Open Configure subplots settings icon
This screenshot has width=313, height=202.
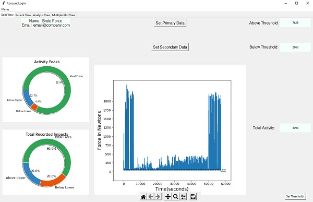click(x=183, y=197)
